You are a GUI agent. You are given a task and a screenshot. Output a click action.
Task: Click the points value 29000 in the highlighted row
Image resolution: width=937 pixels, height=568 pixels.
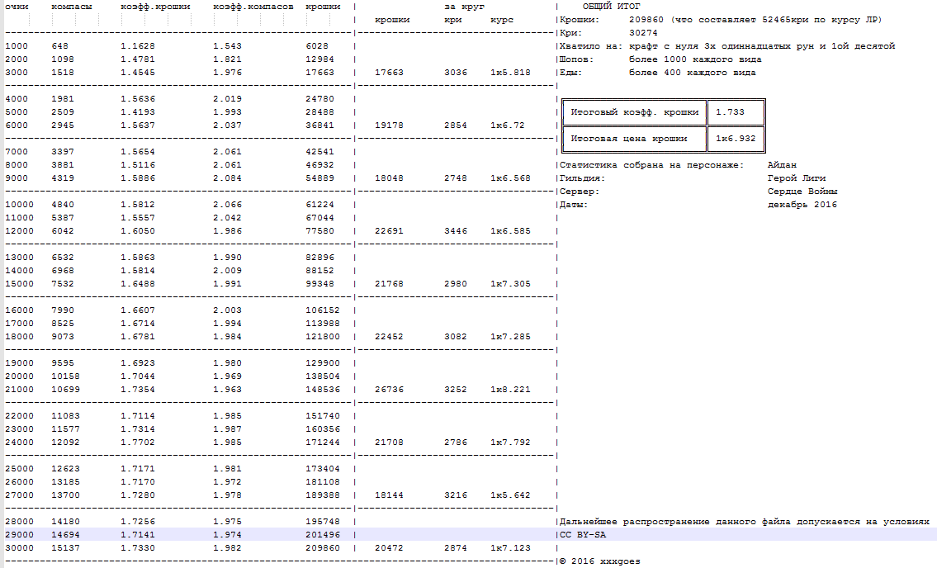click(19, 535)
